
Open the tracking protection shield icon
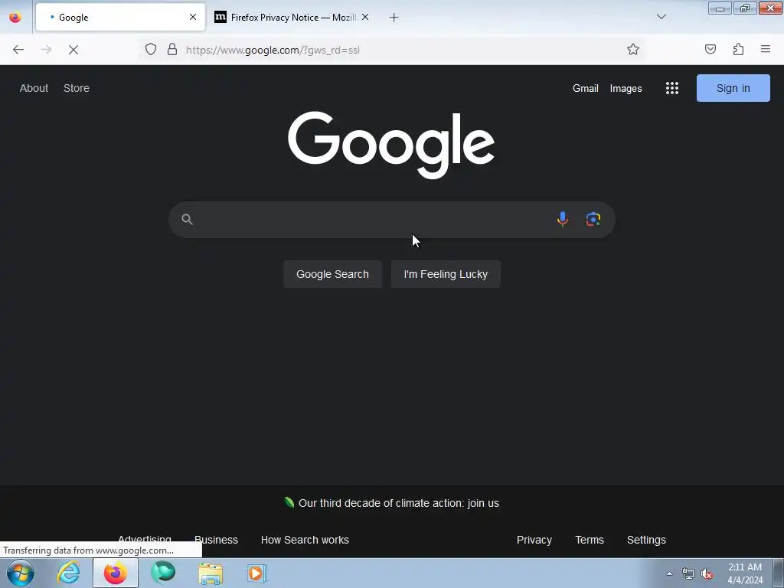click(x=151, y=49)
